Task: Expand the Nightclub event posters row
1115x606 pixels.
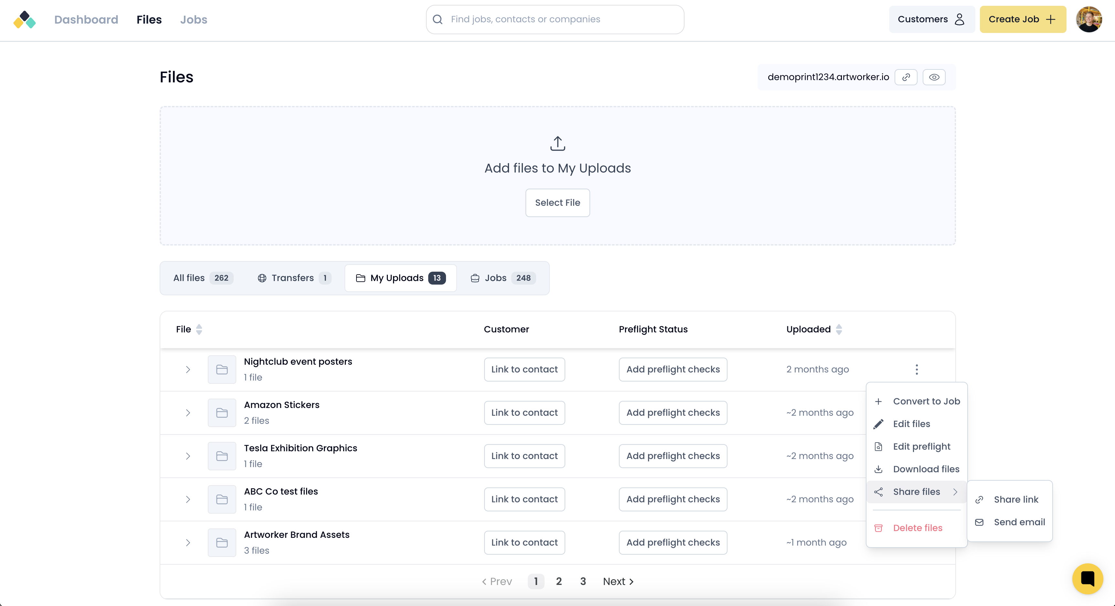Action: coord(188,370)
